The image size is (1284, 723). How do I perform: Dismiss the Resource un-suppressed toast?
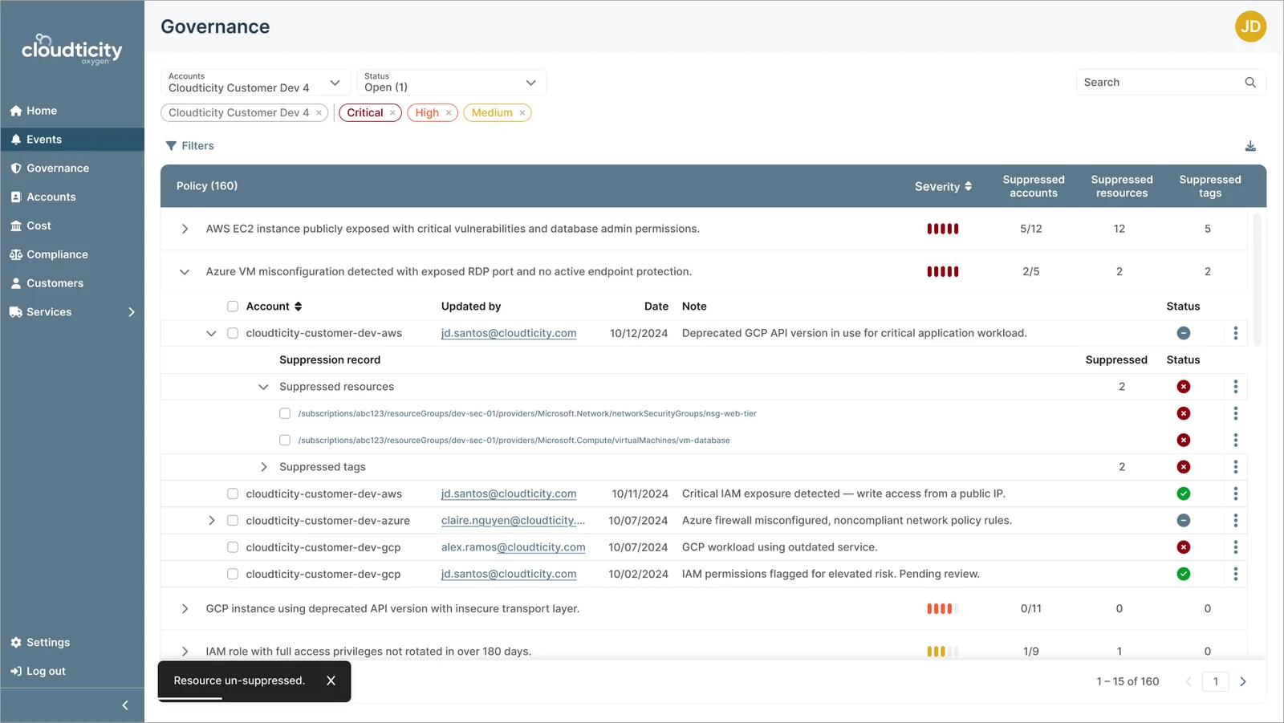point(331,680)
